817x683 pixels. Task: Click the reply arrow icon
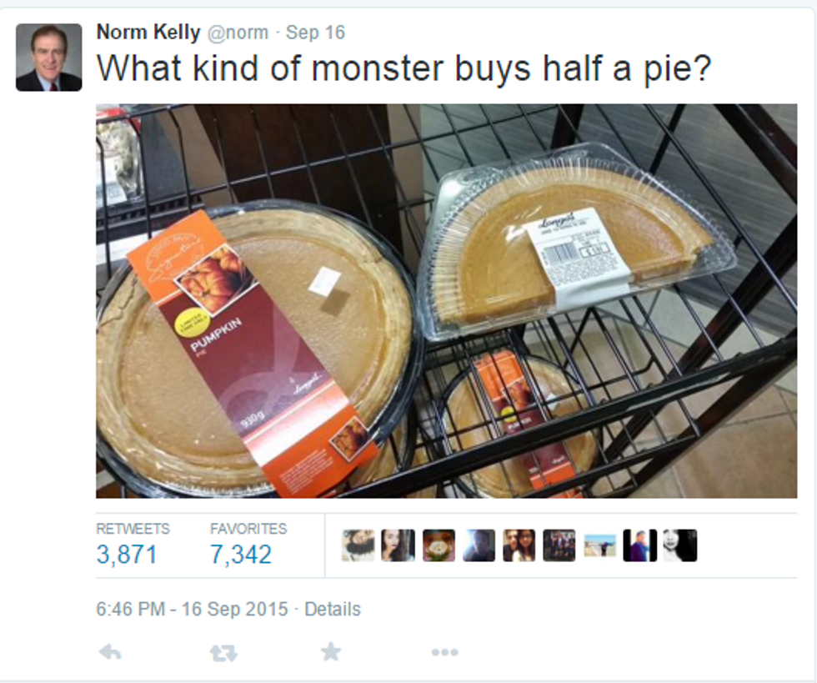[x=110, y=652]
